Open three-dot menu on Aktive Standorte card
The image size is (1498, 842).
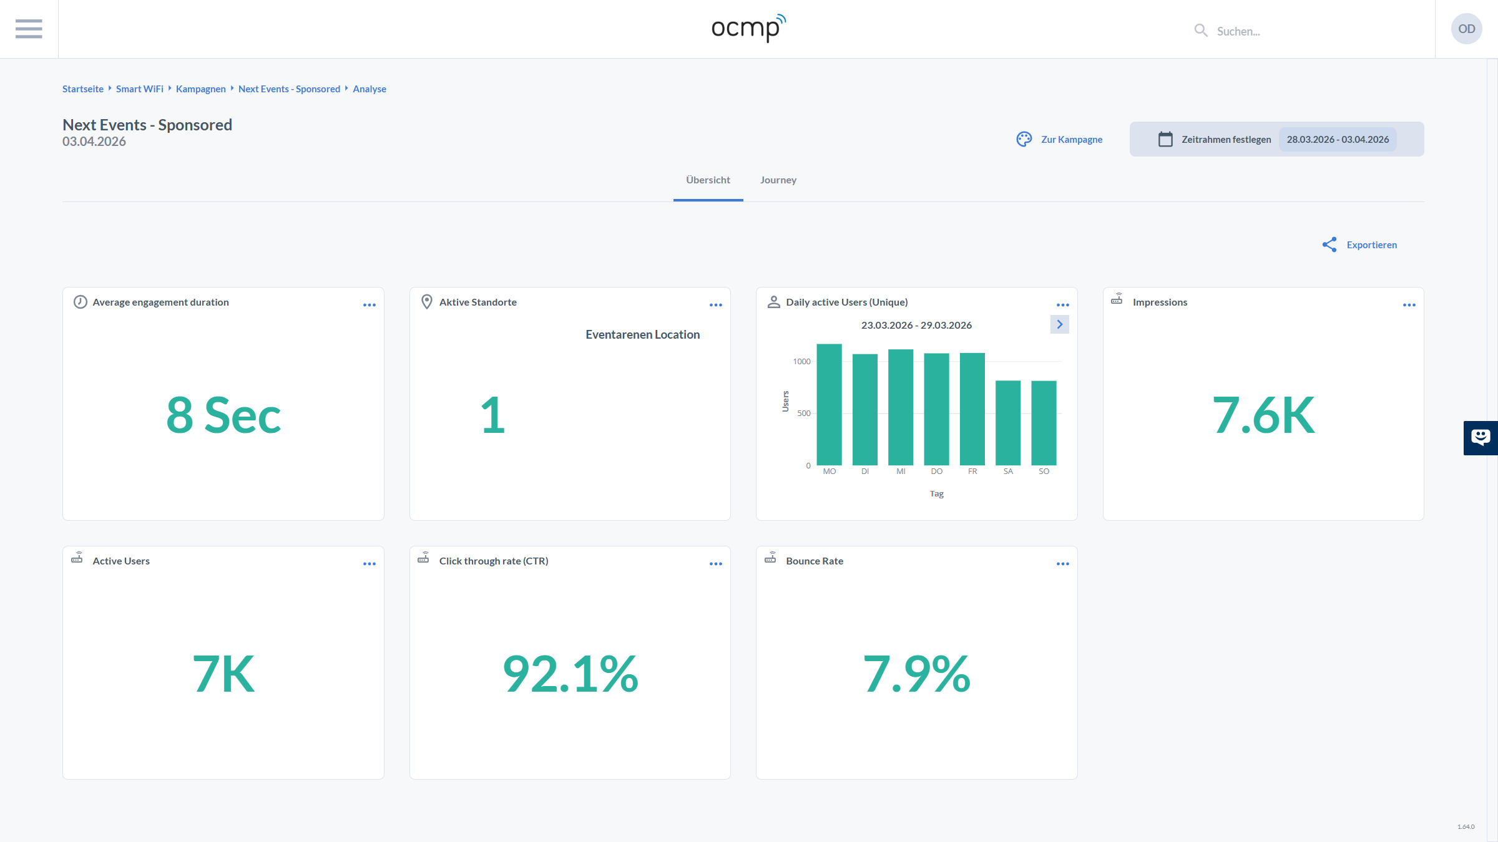716,305
